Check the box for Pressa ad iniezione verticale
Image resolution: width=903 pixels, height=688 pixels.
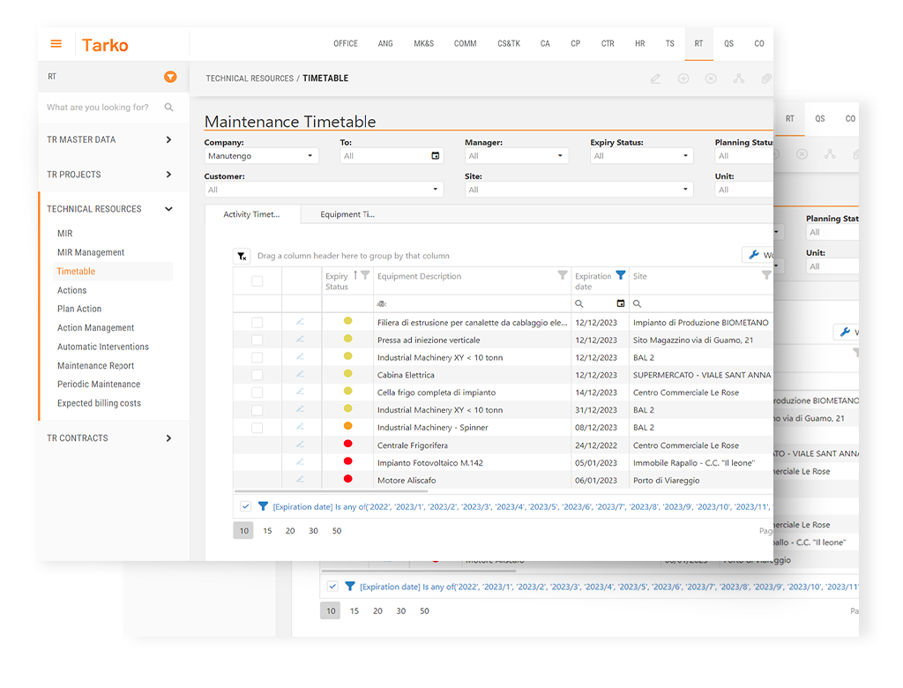click(x=257, y=340)
